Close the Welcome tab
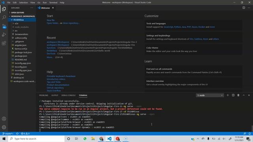This screenshot has width=253, height=142. 53,8
